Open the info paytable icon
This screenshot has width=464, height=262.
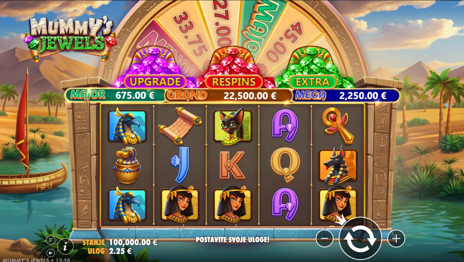coord(65,247)
